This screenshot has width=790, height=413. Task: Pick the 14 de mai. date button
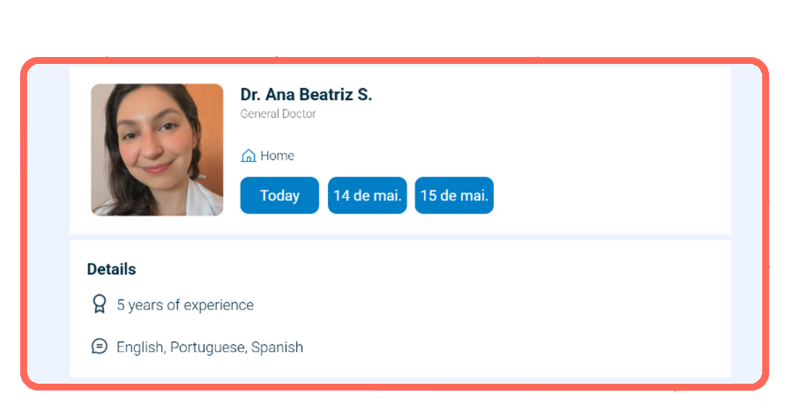click(x=367, y=195)
